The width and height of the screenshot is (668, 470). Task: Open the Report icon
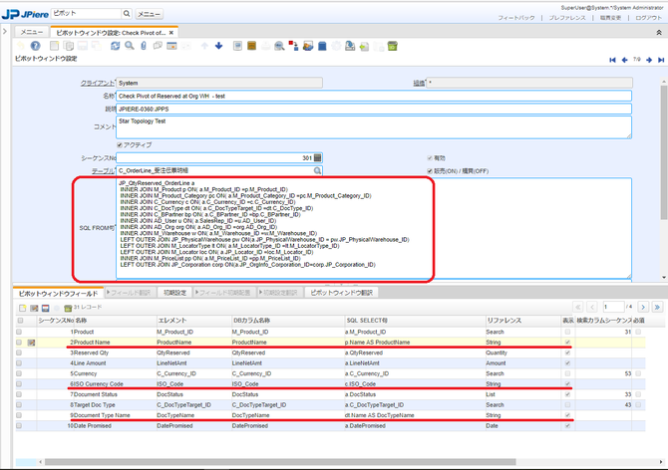point(237,46)
